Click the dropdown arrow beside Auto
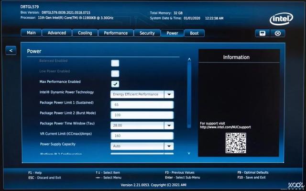 pos(169,146)
